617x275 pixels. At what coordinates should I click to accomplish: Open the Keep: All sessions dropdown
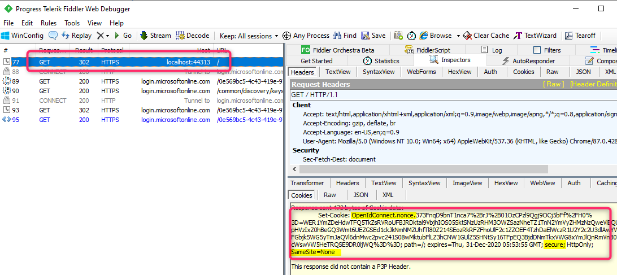tap(249, 36)
